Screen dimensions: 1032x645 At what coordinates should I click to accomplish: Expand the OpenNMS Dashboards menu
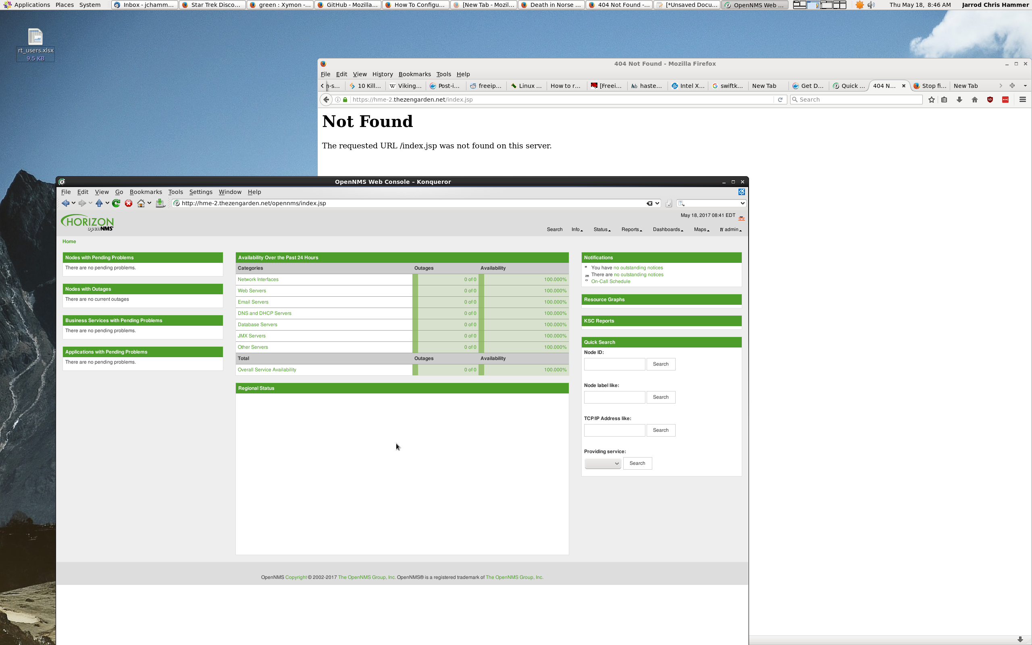668,229
